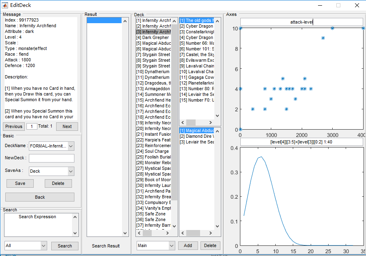
Task: Select [32] Infernity Break in deck
Action: [154, 197]
